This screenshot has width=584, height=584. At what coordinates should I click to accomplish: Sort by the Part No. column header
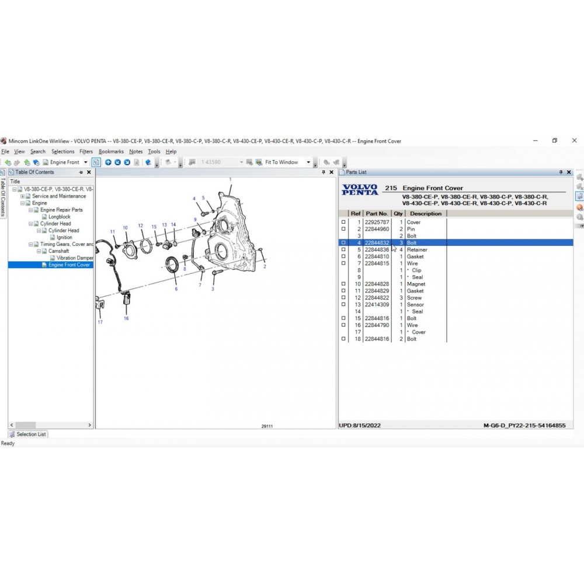click(x=376, y=214)
